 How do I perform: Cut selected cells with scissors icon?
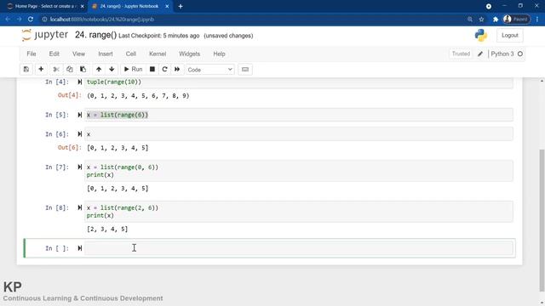(56, 70)
